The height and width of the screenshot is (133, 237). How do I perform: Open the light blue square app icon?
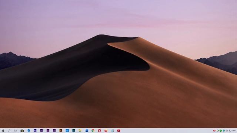(x=67, y=130)
